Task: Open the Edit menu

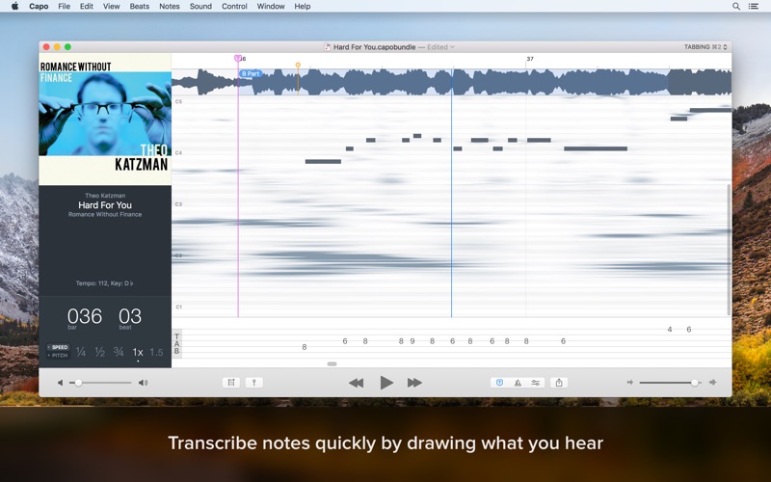Action: [x=87, y=6]
